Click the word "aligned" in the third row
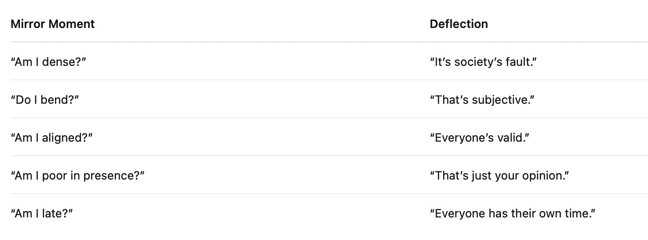648x240 pixels. click(63, 137)
